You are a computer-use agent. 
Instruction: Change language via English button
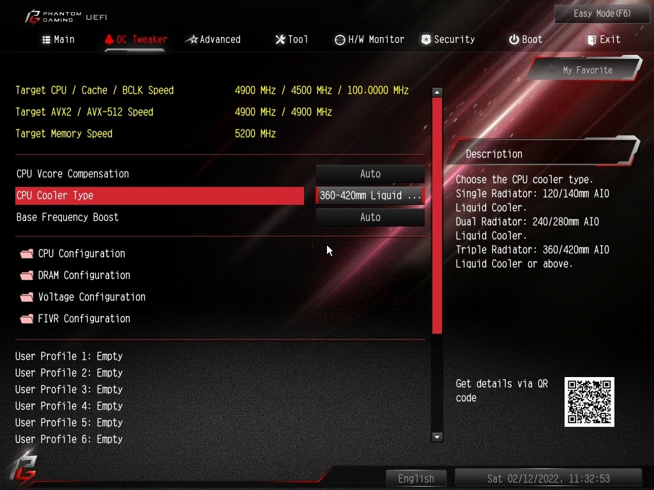point(416,479)
